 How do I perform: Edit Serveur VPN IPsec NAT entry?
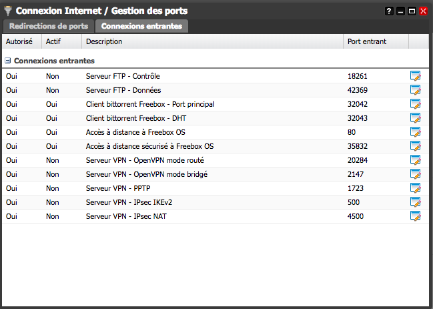416,216
